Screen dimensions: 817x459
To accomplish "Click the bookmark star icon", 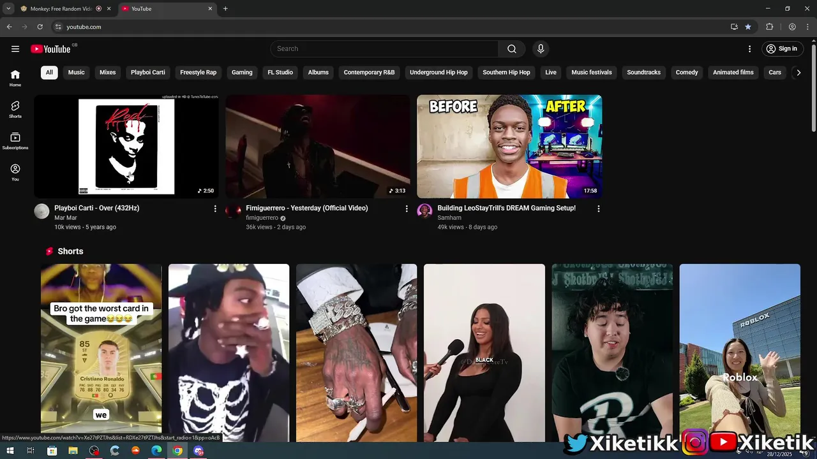I will [748, 27].
